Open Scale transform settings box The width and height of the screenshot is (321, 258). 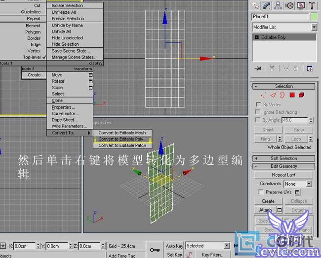click(90, 88)
